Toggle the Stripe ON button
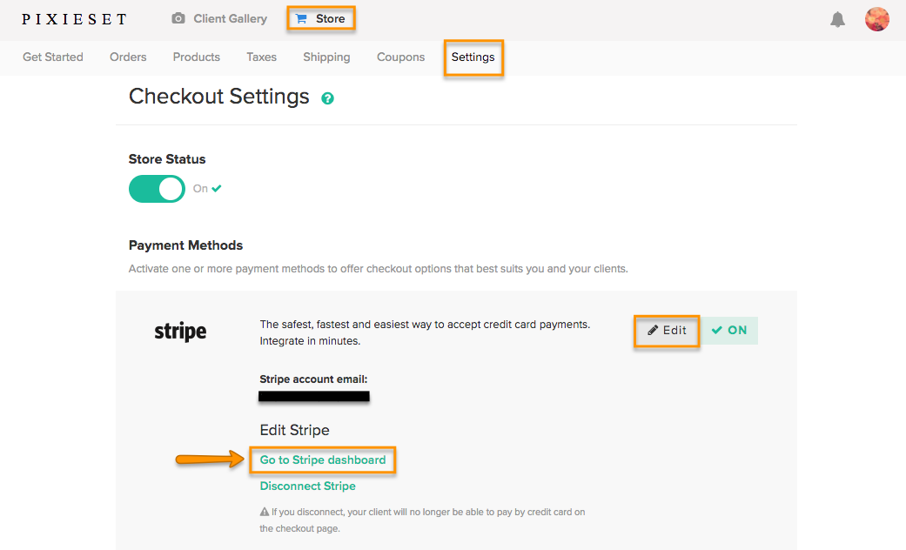 pos(729,331)
